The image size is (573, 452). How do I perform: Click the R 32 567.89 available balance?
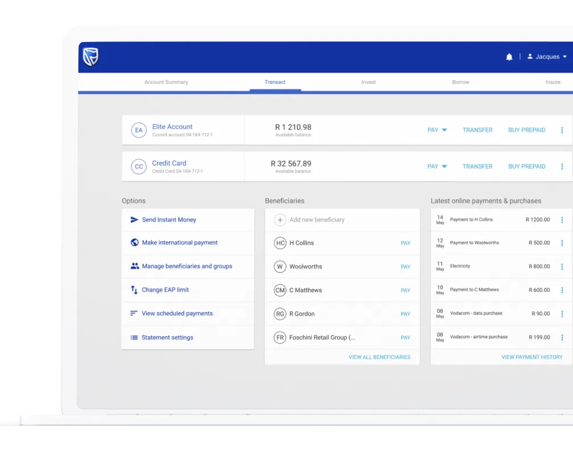coord(291,164)
